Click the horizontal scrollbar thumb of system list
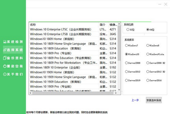Viewport: 170px width, 114px height. point(73,93)
